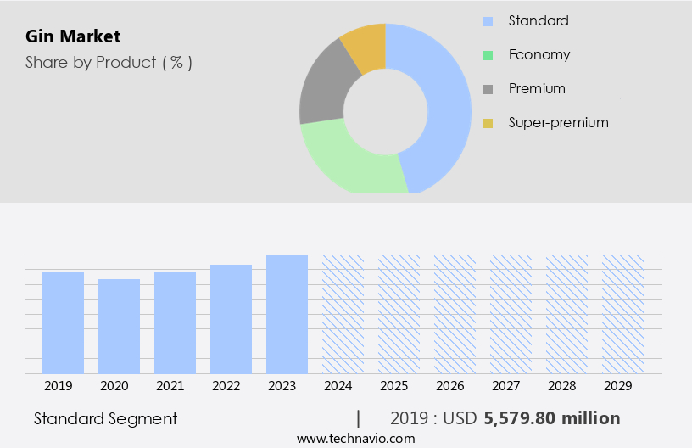The image size is (692, 448).
Task: Click the Standard Segment label
Action: coord(105,418)
